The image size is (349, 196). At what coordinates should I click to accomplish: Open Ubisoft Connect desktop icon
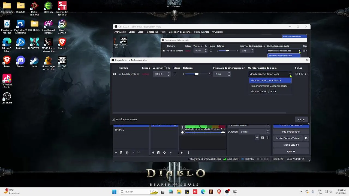coord(62,27)
